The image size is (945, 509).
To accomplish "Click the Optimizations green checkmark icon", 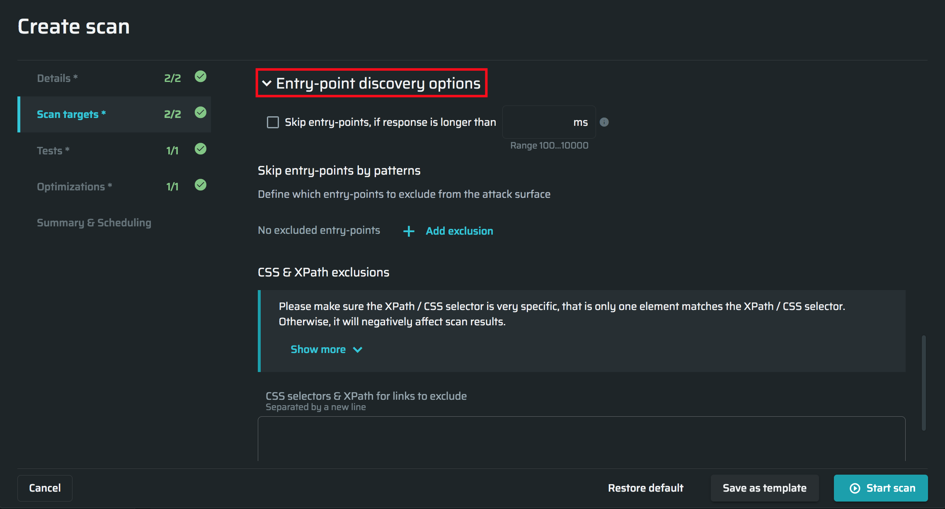I will click(201, 185).
